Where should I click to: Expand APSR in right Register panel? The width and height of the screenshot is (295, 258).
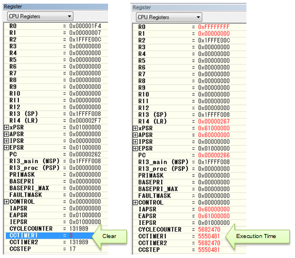pyautogui.click(x=135, y=135)
